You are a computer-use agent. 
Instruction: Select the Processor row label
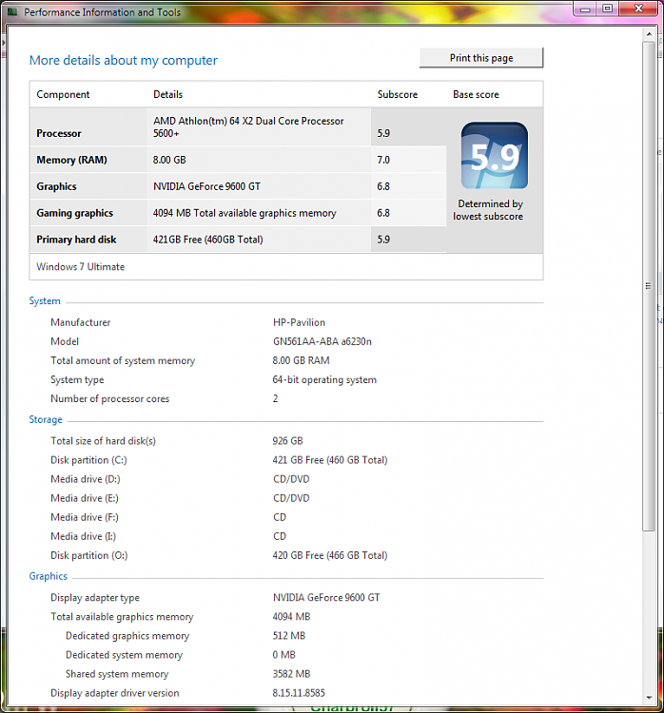[59, 133]
